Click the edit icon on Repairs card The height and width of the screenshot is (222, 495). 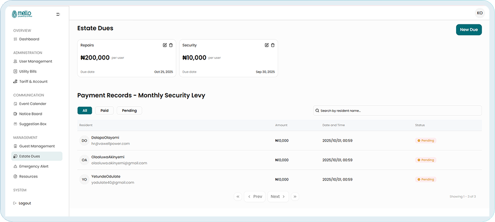(165, 46)
